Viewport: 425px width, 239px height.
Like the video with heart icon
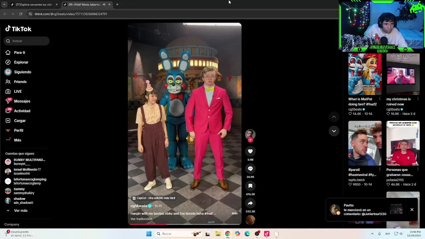250,151
